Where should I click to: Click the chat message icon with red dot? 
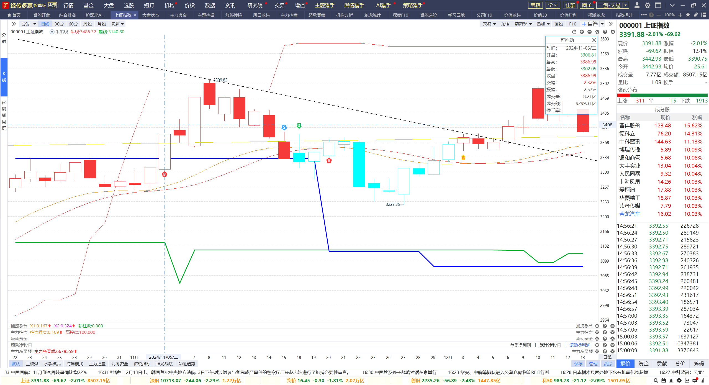click(x=695, y=380)
